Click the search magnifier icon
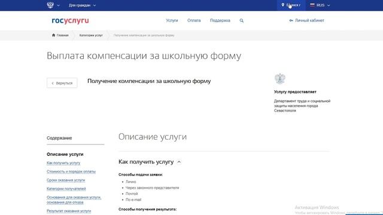Viewport: 383px width, 215px height. pos(242,20)
